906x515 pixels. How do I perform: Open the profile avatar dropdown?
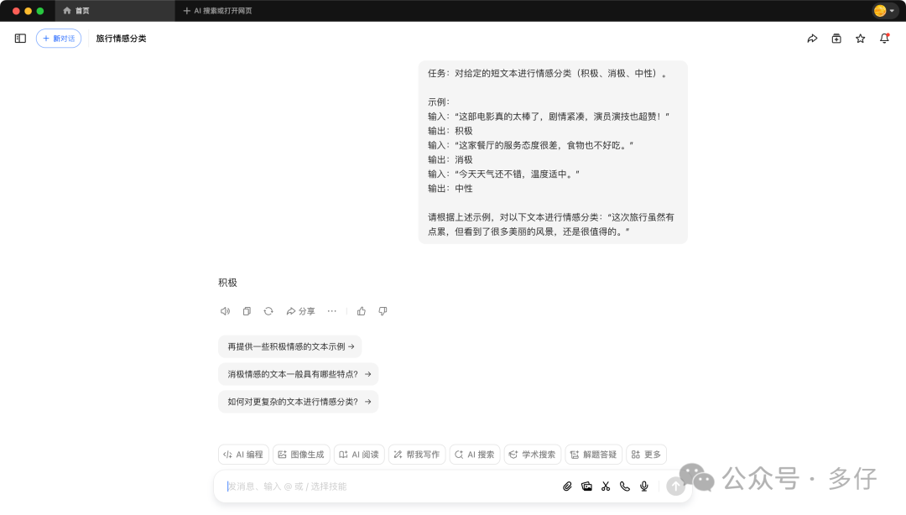coord(884,10)
